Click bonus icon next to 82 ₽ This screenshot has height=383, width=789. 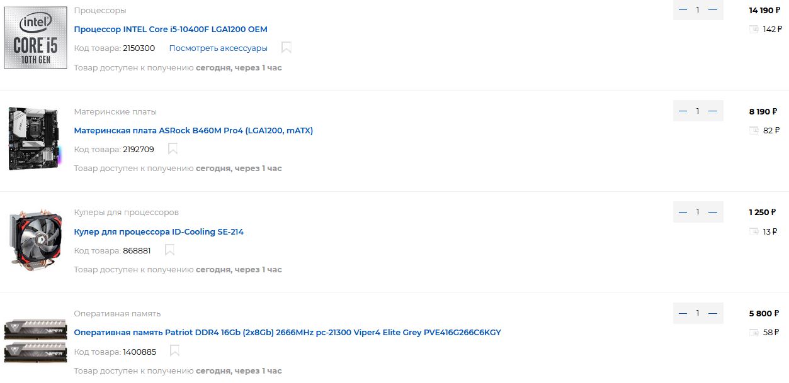(754, 130)
